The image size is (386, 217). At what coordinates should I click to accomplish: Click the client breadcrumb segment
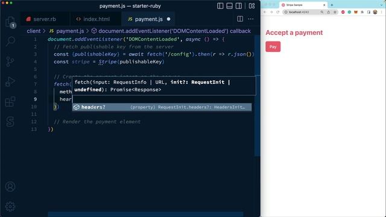coord(34,31)
